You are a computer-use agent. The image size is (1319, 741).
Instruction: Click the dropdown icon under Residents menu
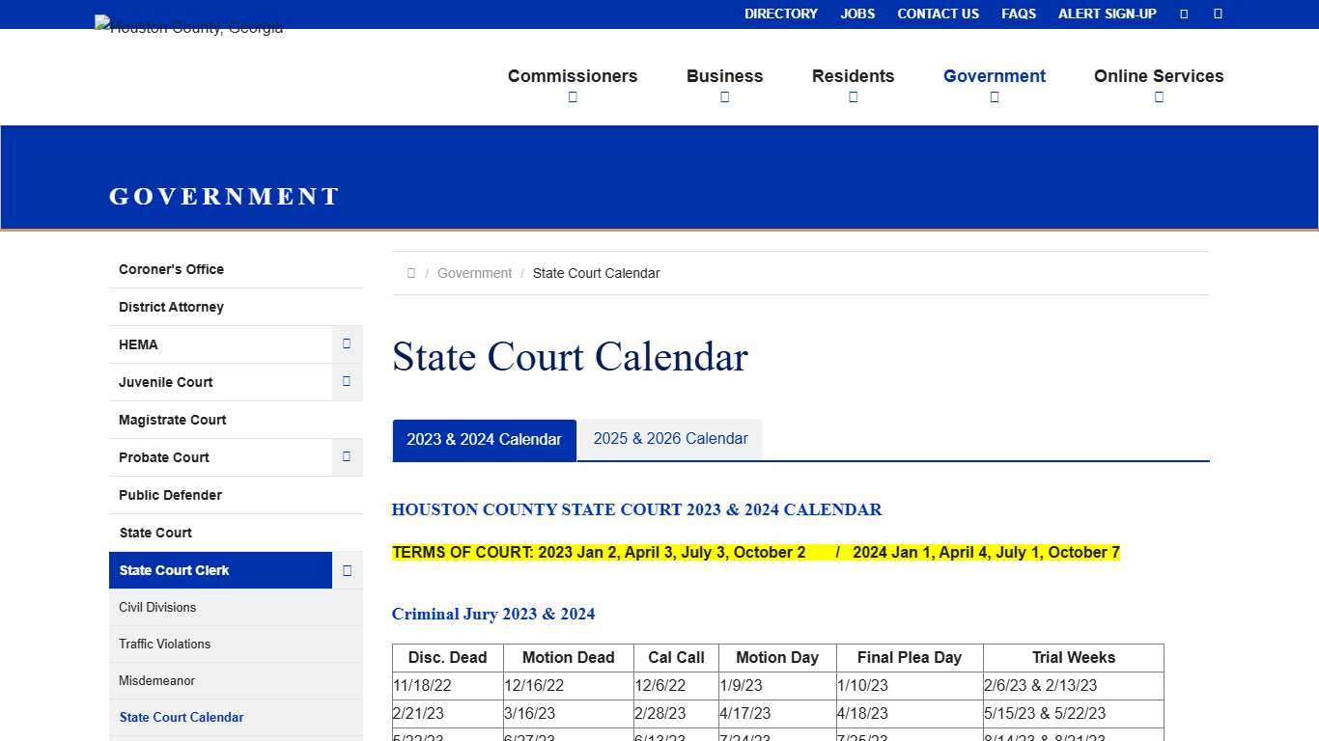point(853,96)
